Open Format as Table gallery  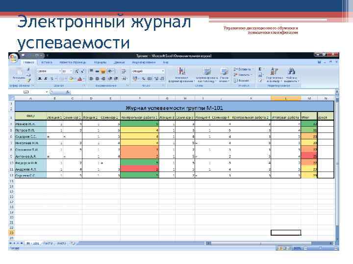[x=206, y=75]
